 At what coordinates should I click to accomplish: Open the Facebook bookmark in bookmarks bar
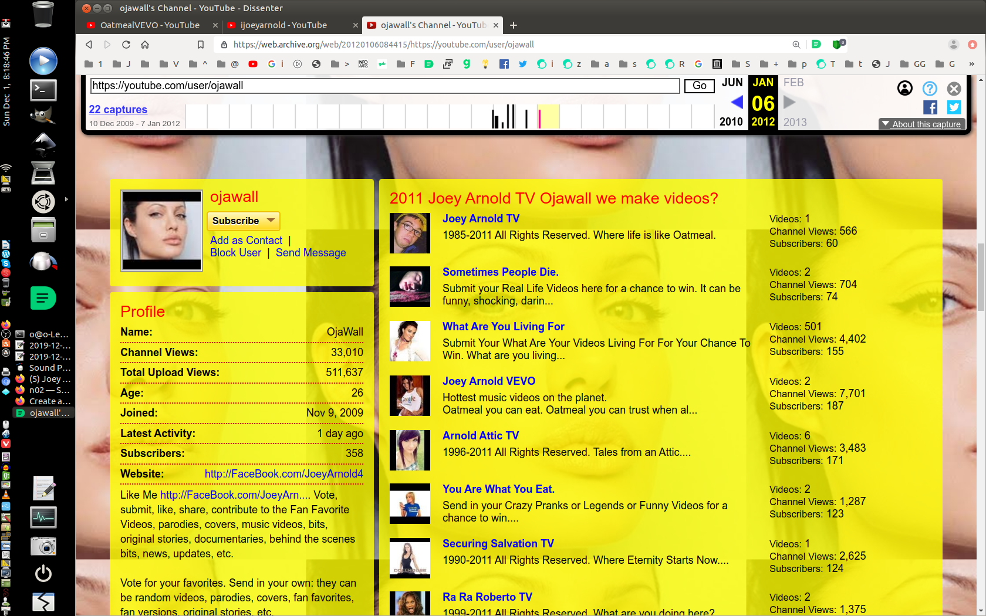point(504,64)
